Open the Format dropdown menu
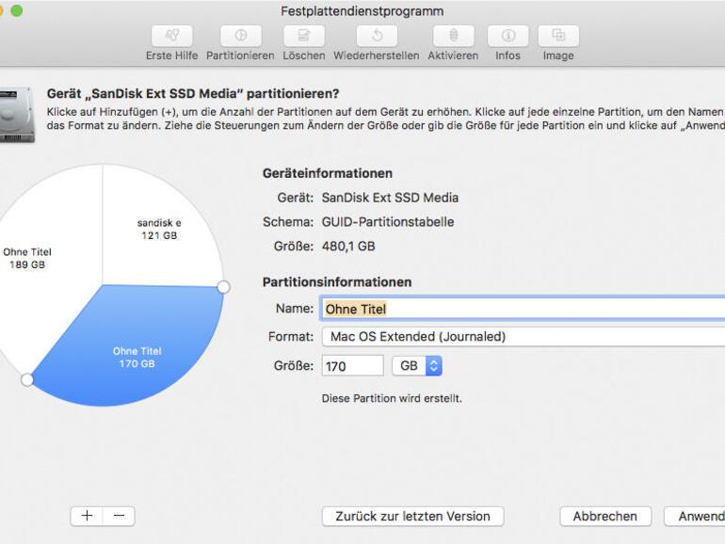 (x=523, y=337)
